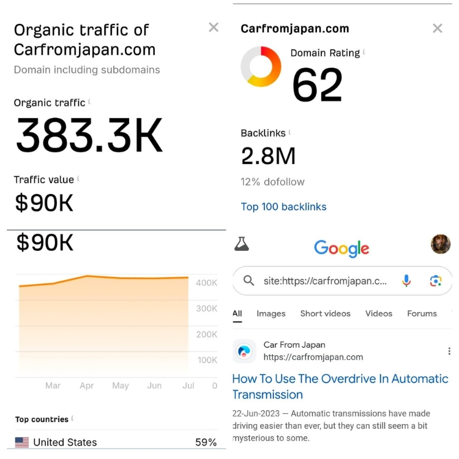
Task: Close the Carfromjapan.com Domain Rating panel
Action: tap(438, 28)
